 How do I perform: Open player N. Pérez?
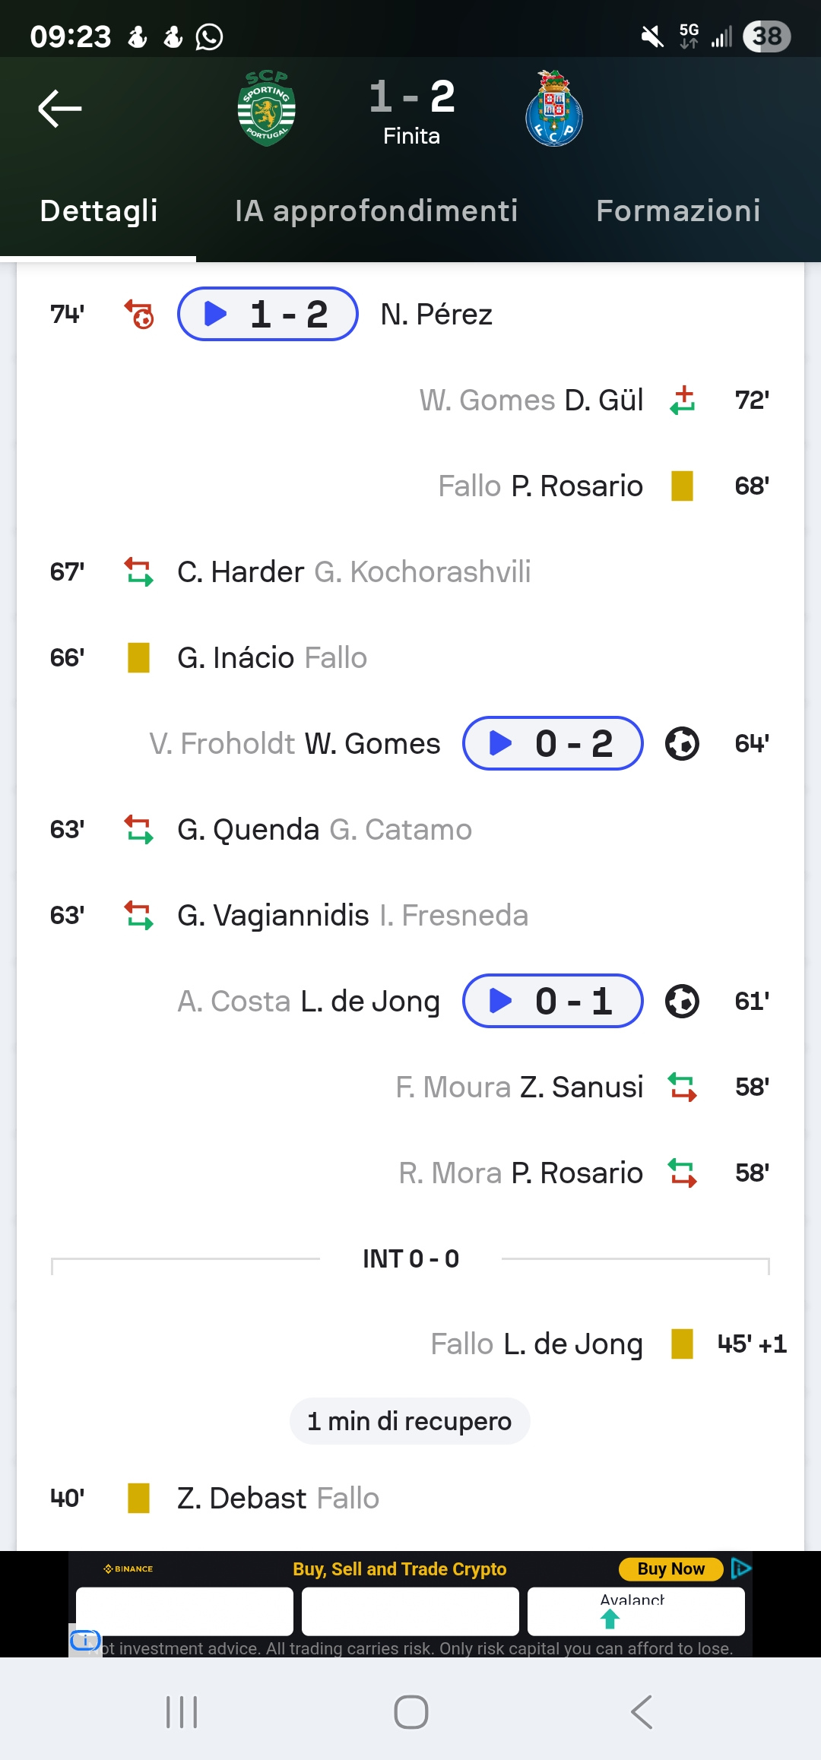coord(436,314)
